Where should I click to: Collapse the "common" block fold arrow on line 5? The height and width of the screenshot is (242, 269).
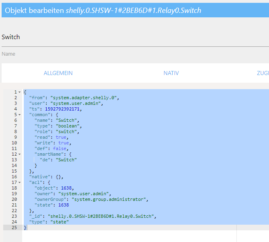[20, 115]
